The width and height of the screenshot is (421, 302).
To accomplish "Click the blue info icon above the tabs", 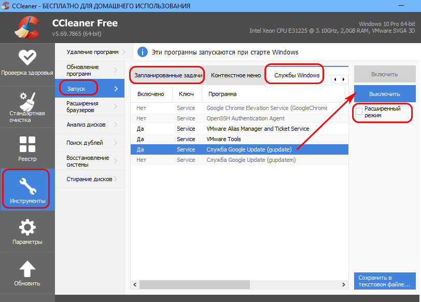I will tap(142, 52).
